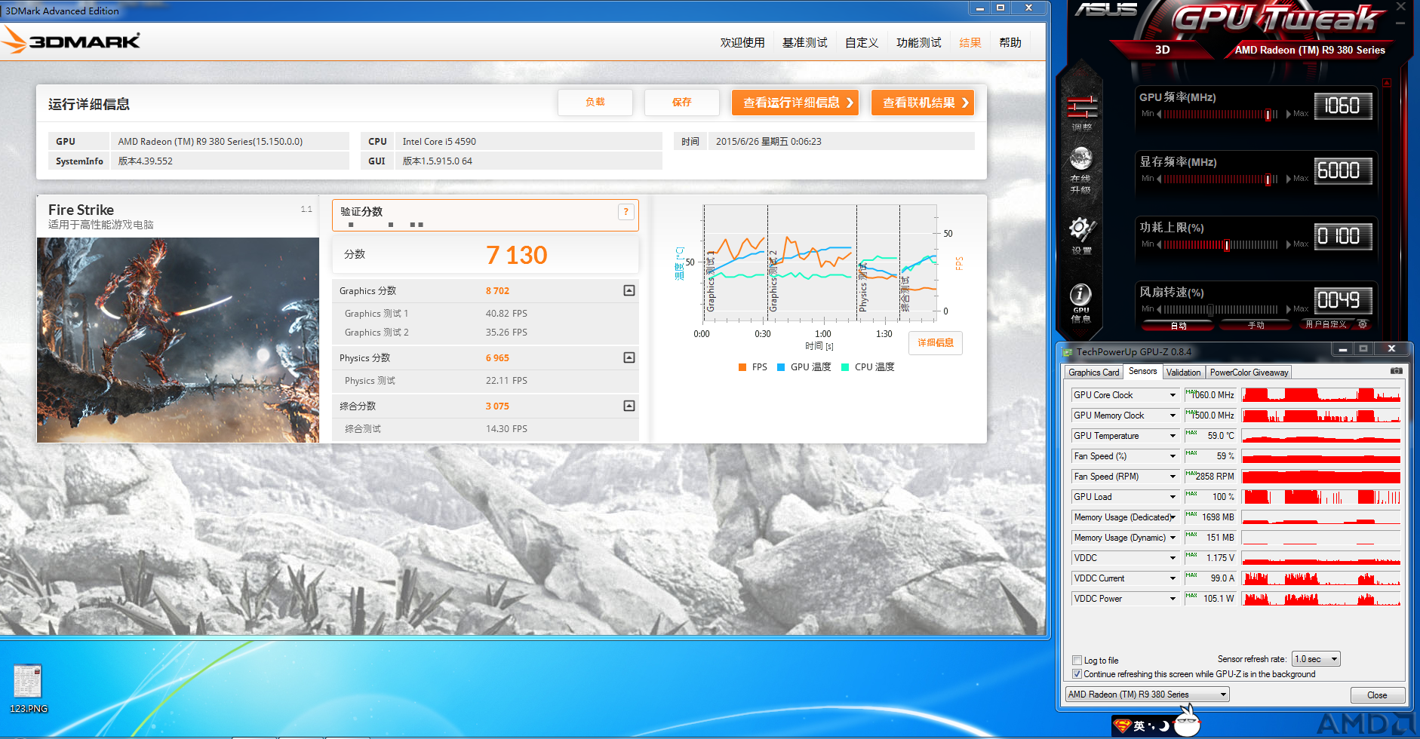This screenshot has height=739, width=1420.
Task: Open the 调整 tuning panel in GPU Tweak
Action: pyautogui.click(x=1081, y=112)
